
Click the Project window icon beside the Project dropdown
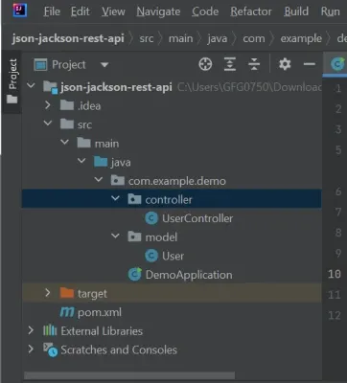point(40,65)
